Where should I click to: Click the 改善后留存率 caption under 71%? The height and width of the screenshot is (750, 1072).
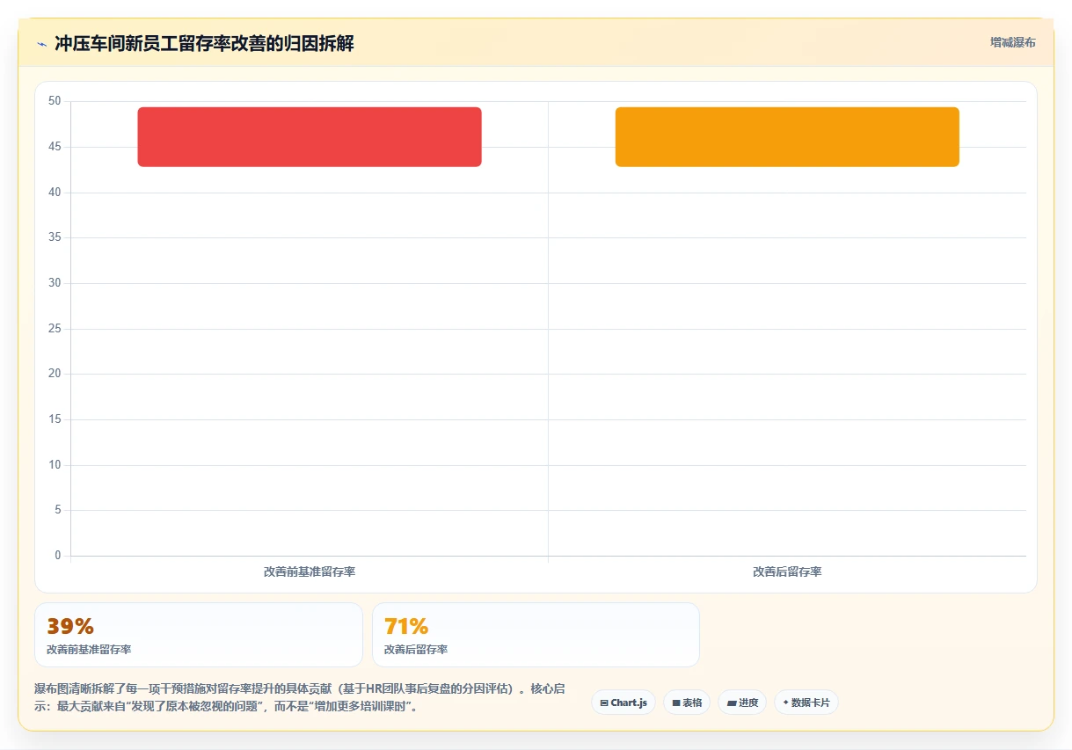click(416, 650)
